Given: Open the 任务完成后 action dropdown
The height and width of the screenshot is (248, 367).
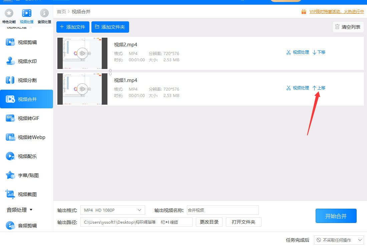Looking at the screenshot, I should tap(339, 240).
